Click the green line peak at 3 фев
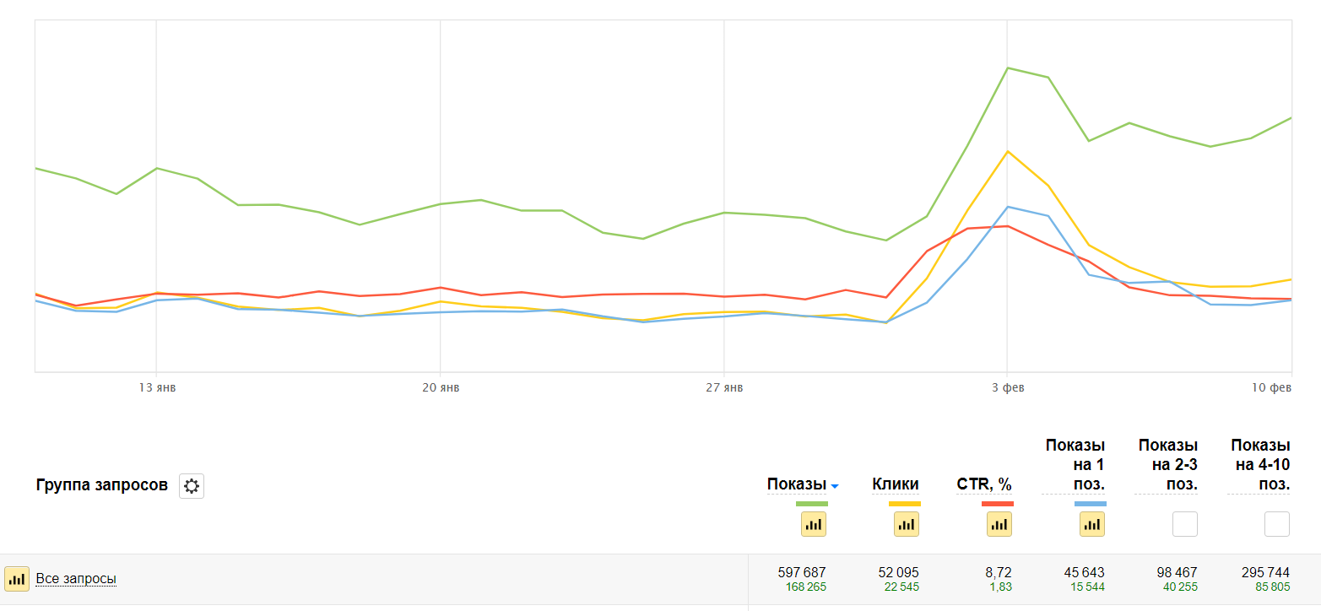Screen dimensions: 1321x611 point(1007,68)
